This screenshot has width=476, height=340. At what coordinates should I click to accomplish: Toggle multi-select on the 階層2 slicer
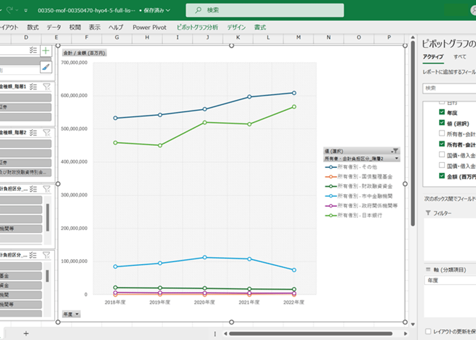tap(33, 133)
